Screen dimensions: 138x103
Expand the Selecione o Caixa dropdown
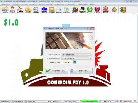[x=90, y=55]
